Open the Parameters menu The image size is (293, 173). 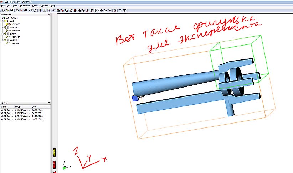pyautogui.click(x=25, y=6)
